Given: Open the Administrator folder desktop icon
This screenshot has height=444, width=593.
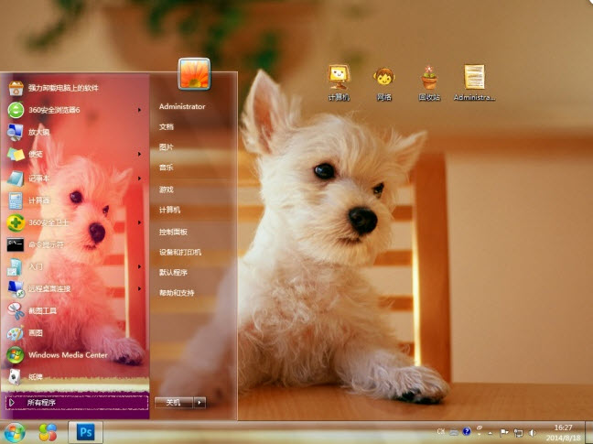Looking at the screenshot, I should point(473,79).
